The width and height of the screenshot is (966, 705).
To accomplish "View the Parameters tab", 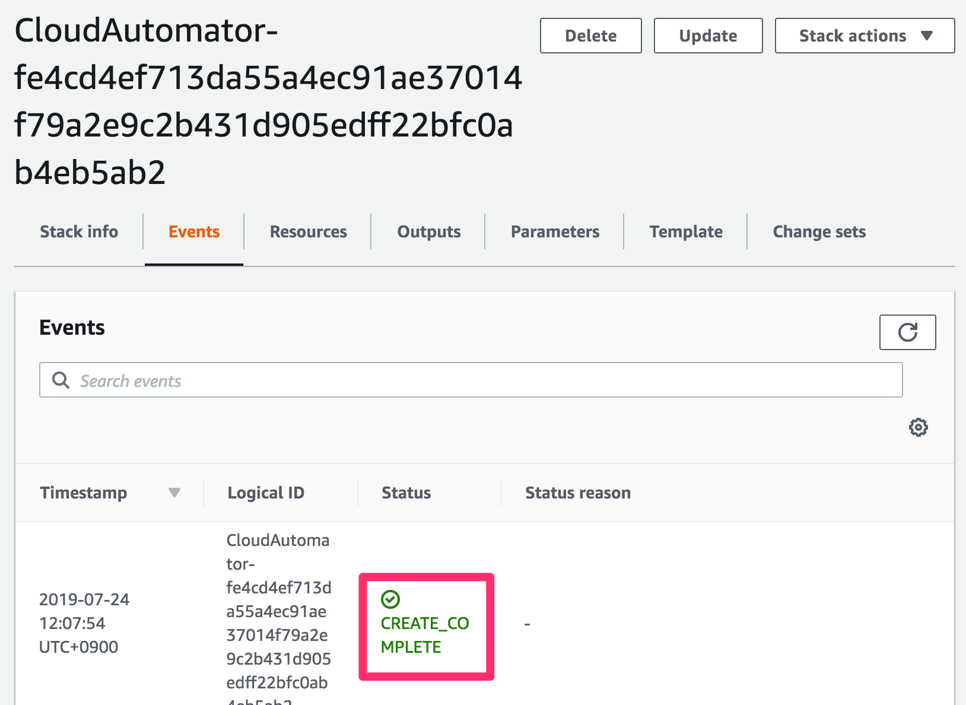I will coord(555,231).
